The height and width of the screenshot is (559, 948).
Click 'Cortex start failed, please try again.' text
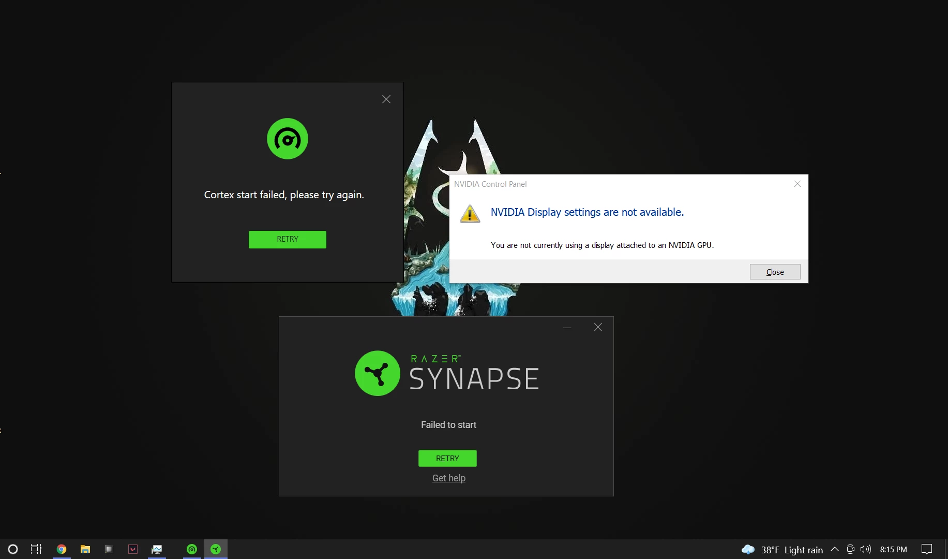[284, 195]
